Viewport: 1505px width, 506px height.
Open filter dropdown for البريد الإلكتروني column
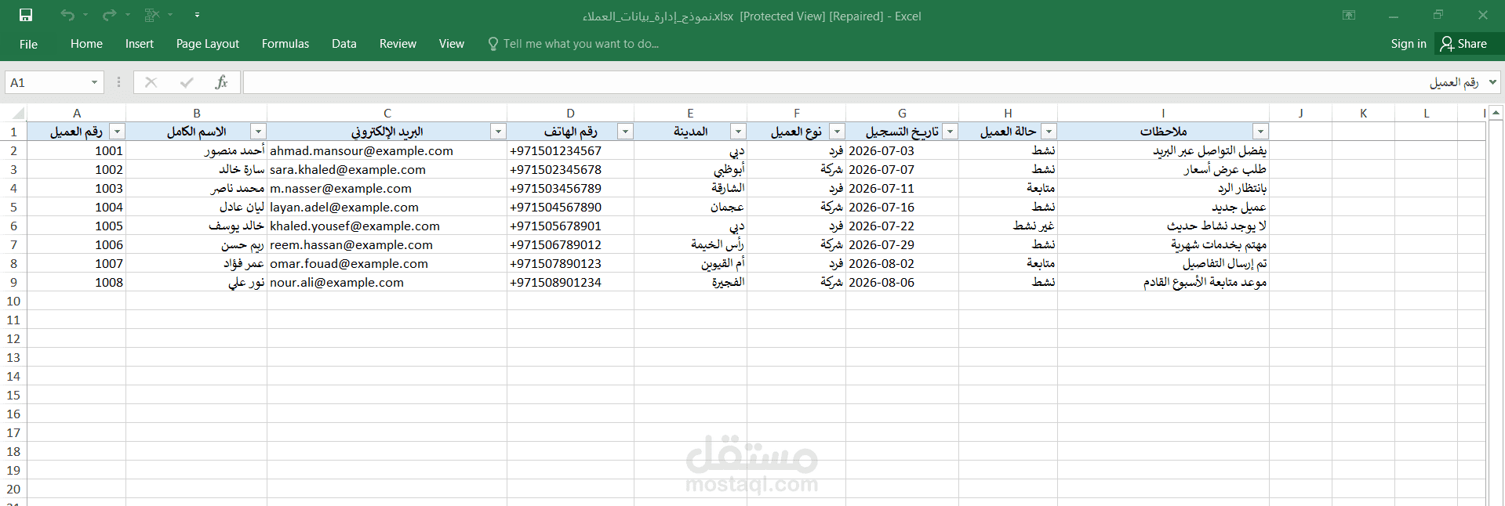pyautogui.click(x=498, y=132)
